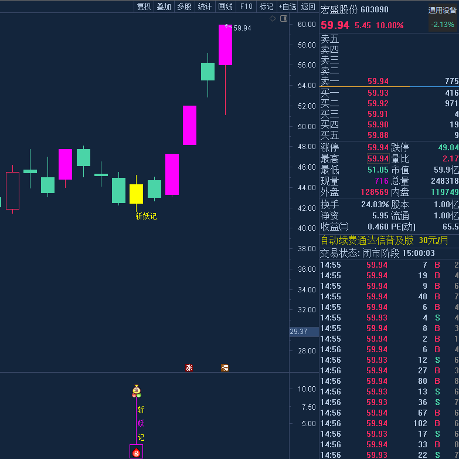Activate the 画线 drawing tool

(225, 6)
